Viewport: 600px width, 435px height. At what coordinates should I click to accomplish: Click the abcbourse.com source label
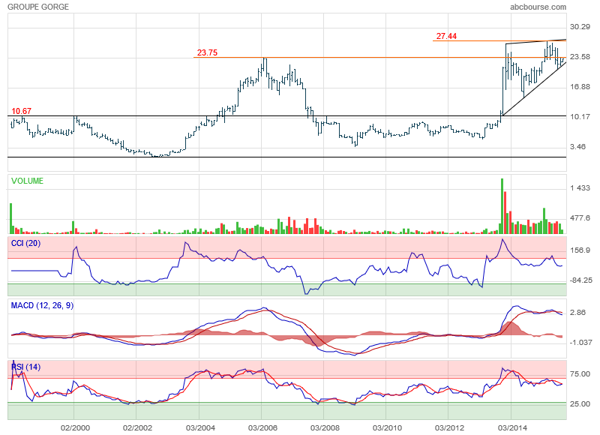[x=538, y=7]
